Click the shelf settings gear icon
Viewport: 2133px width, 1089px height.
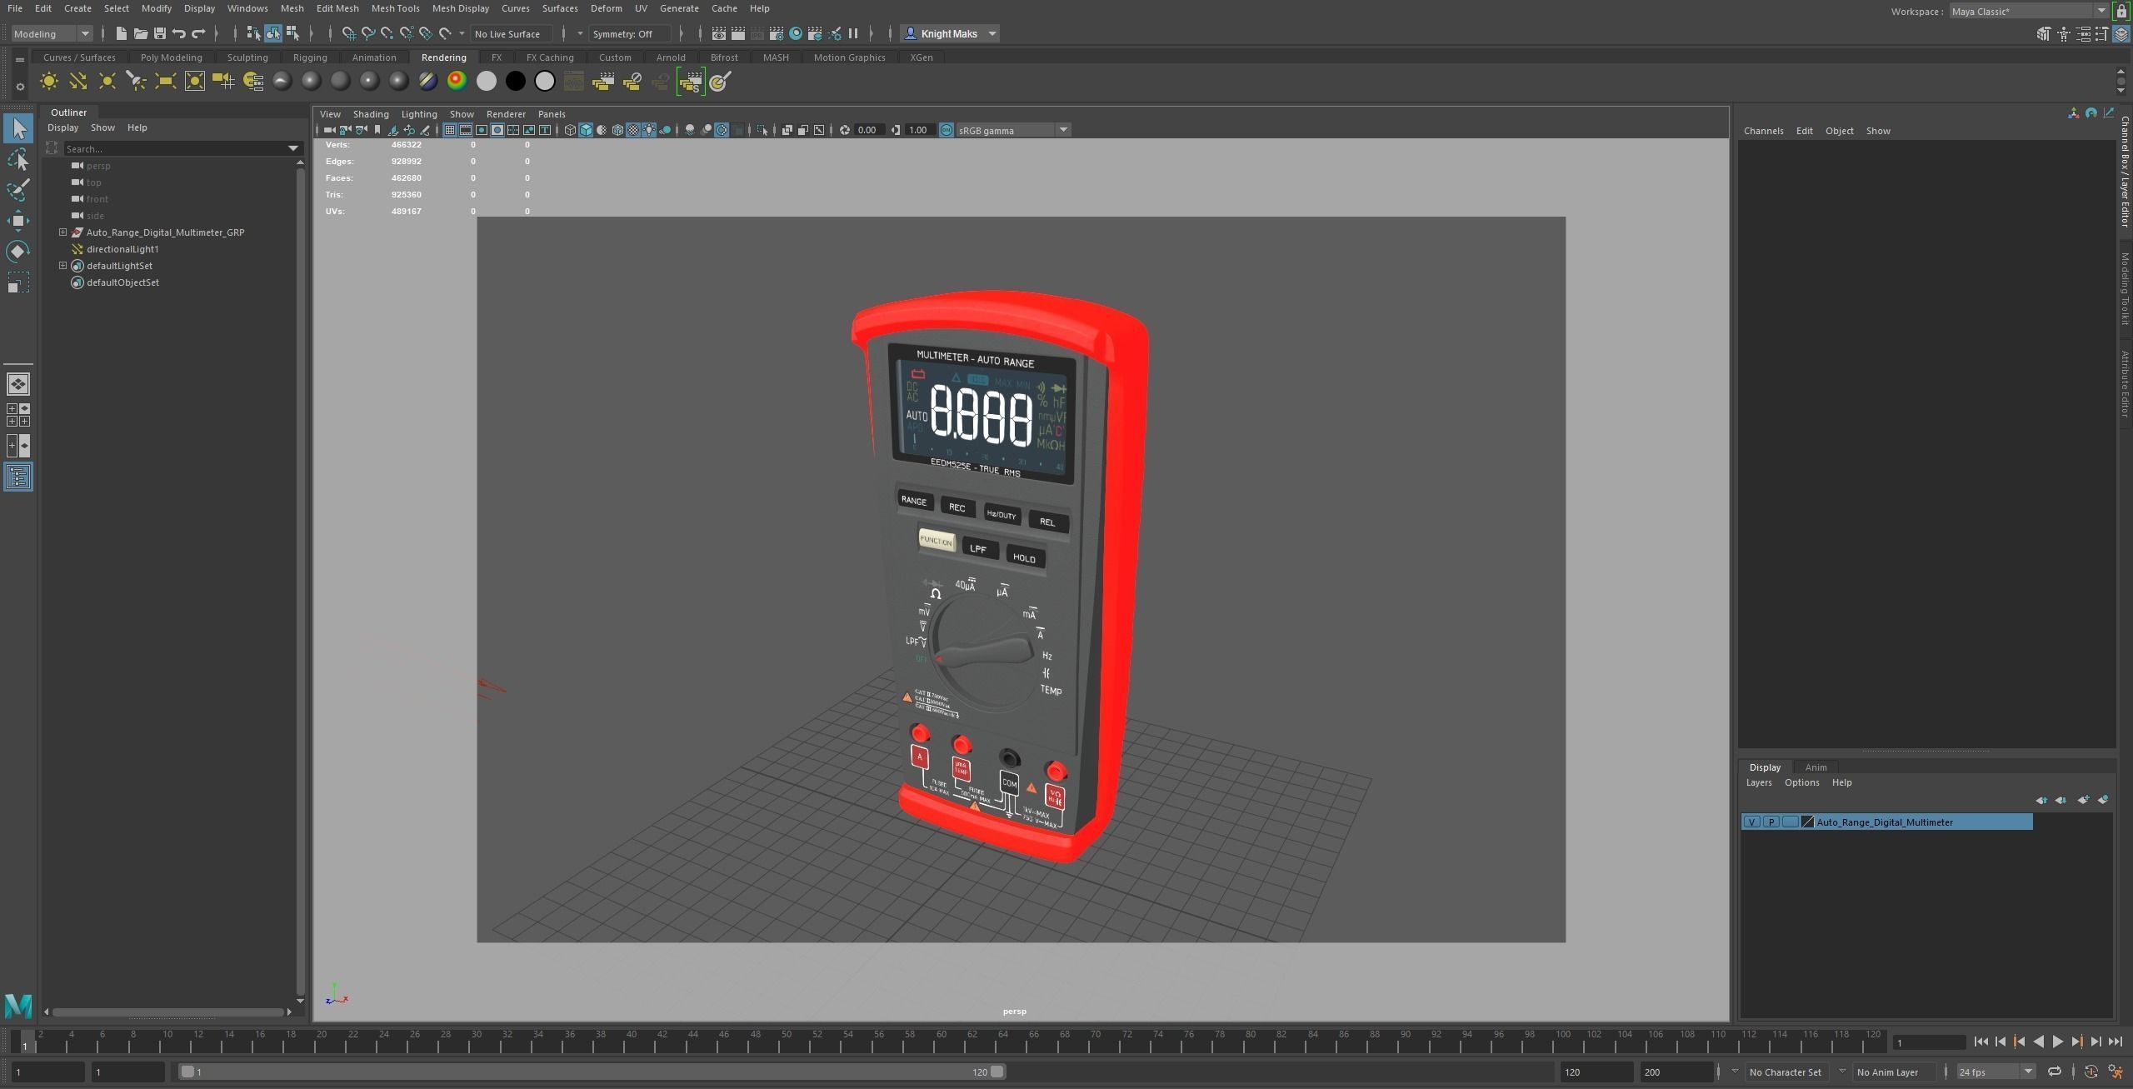pos(20,87)
